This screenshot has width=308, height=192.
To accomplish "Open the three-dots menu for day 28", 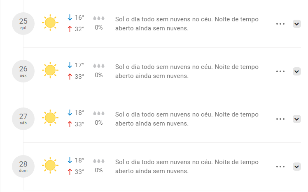I will coord(280,167).
